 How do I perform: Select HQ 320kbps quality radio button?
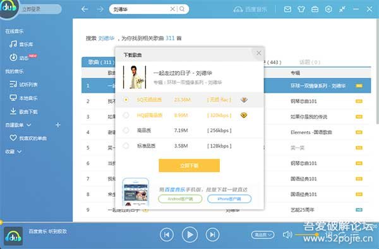coord(126,115)
